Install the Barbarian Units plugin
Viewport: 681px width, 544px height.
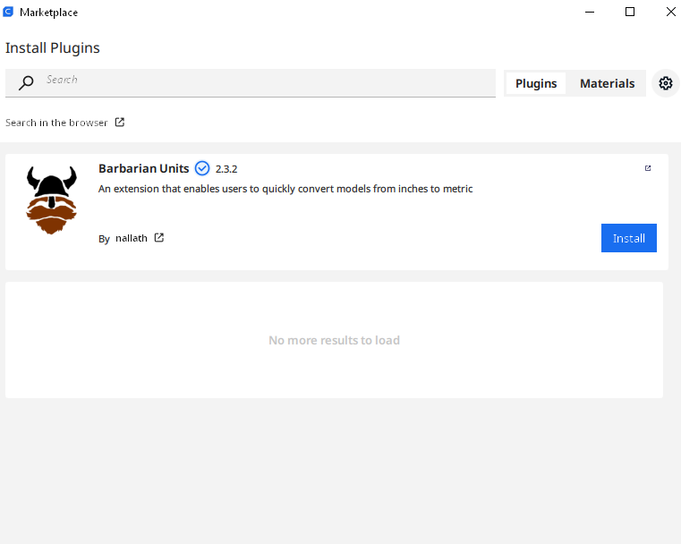coord(628,238)
